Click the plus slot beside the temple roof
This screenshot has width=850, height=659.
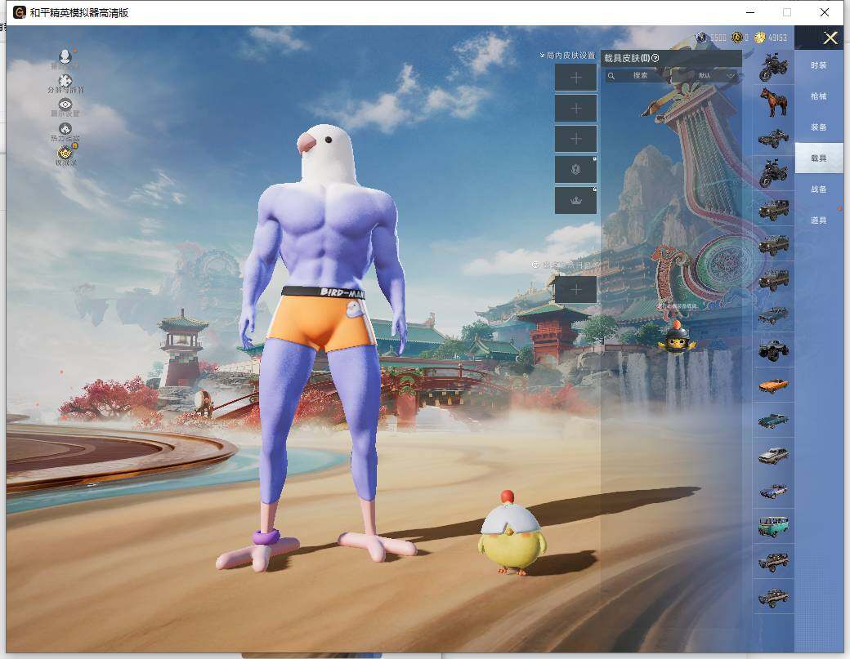coord(575,290)
